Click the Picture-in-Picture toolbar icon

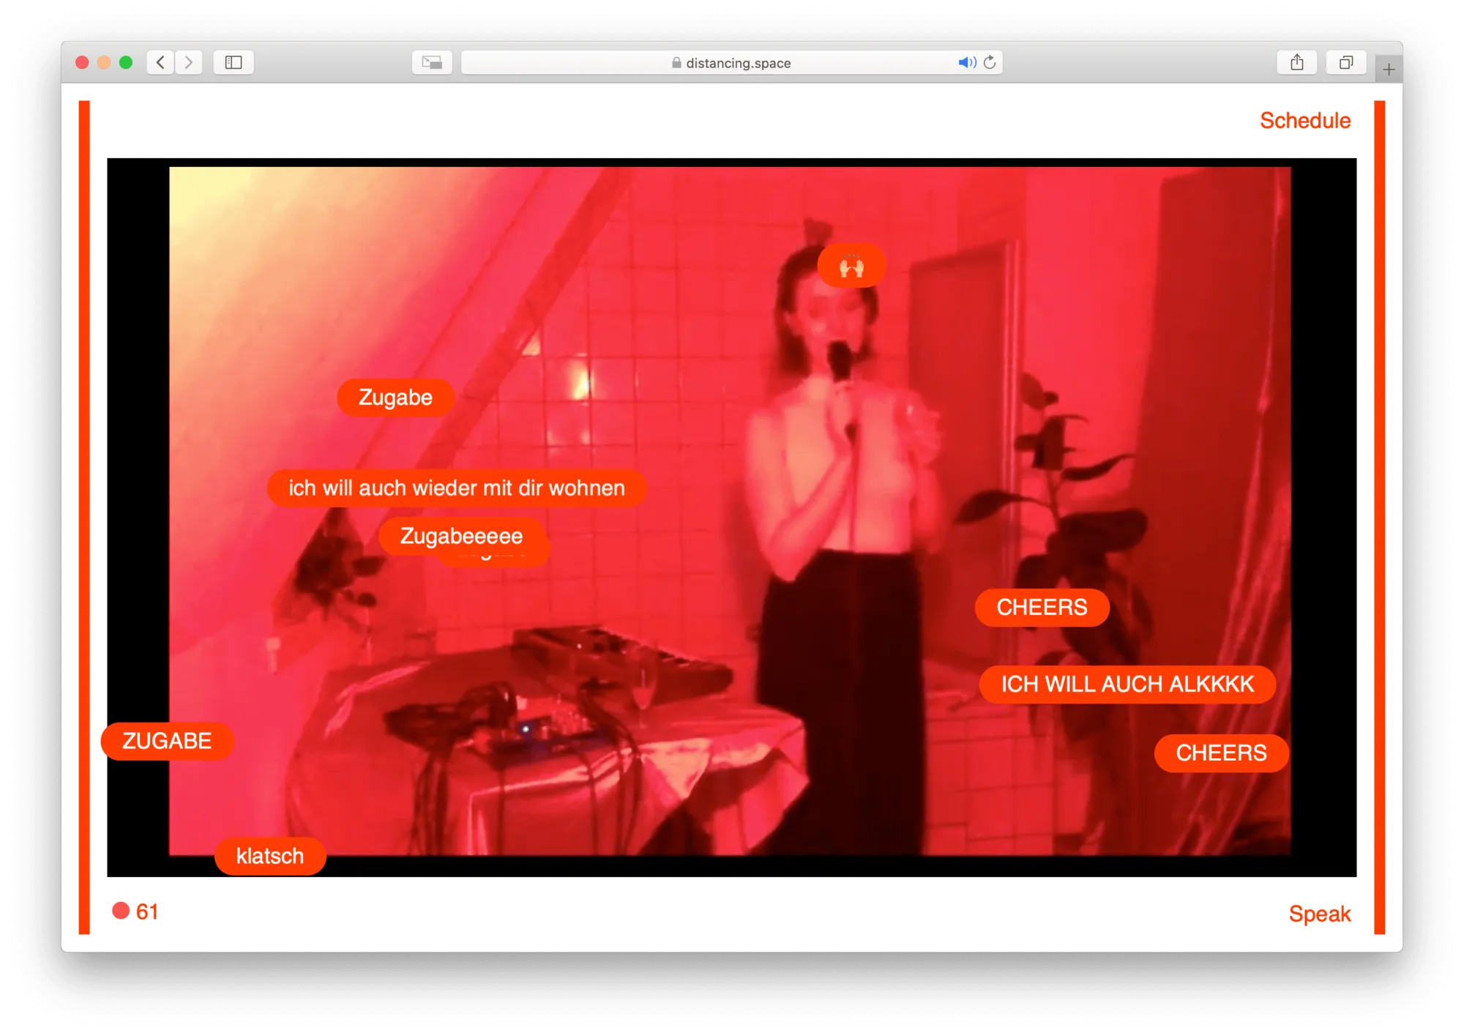pos(432,62)
